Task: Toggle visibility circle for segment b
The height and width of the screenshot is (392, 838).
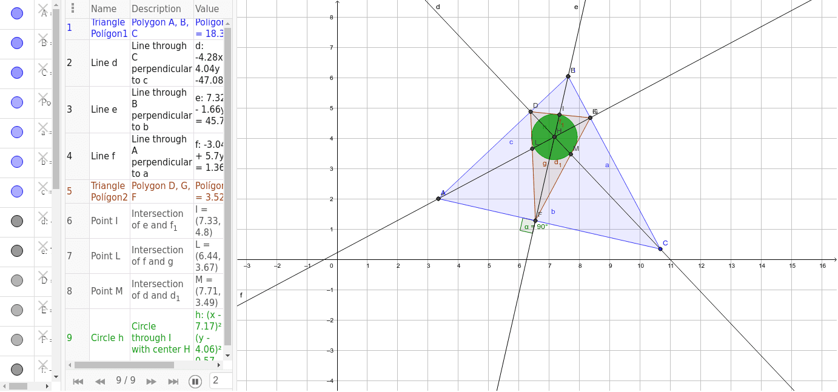Action: point(17,162)
